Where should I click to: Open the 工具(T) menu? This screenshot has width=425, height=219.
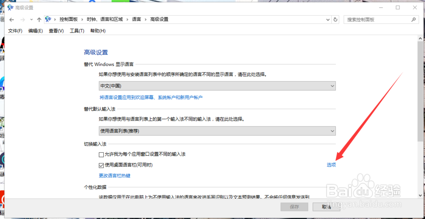[77, 31]
